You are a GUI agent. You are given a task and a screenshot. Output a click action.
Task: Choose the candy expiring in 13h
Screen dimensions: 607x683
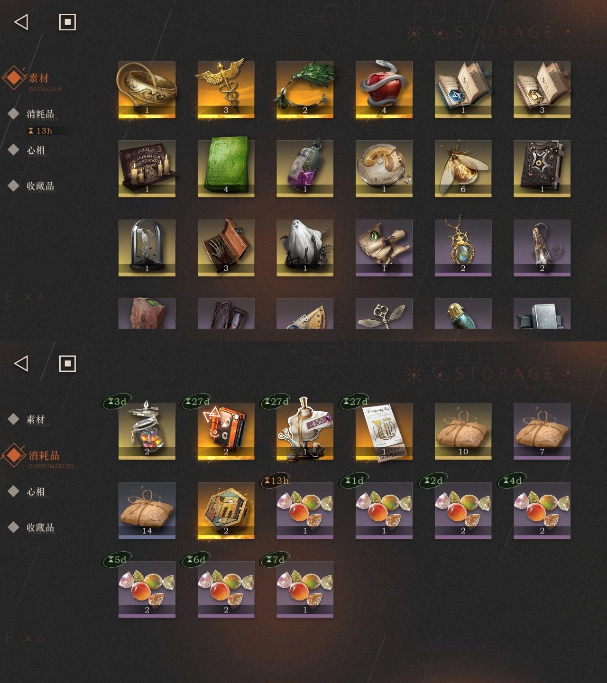pos(305,510)
